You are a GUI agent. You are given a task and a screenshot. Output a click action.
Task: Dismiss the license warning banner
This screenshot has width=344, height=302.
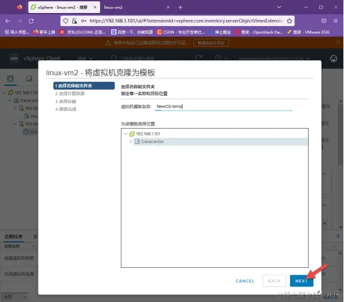[x=338, y=42]
